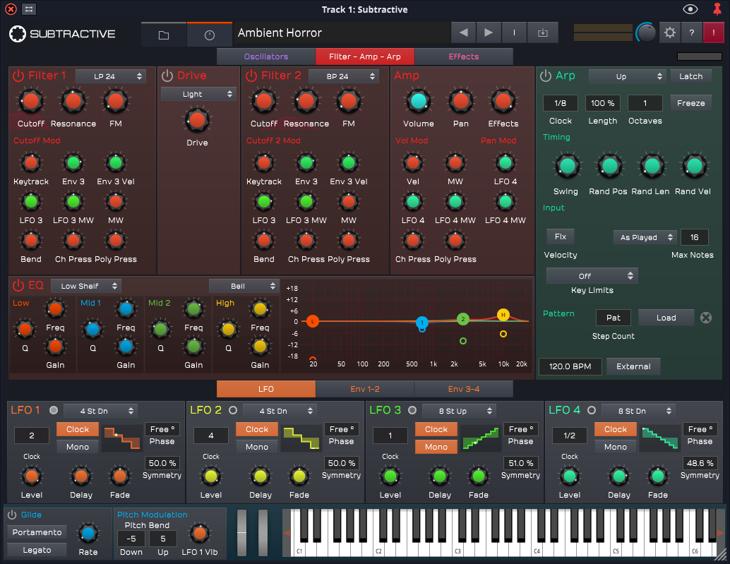Click the EQ High band handle H
The width and height of the screenshot is (730, 564).
[503, 315]
